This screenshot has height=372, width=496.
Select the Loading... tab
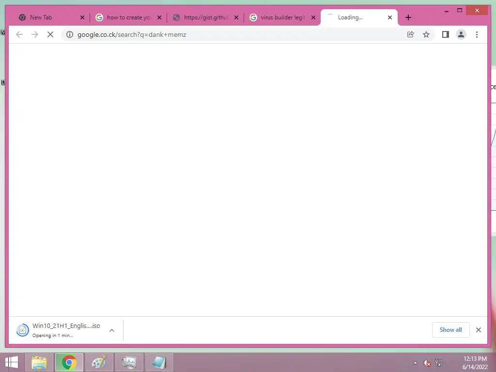tap(359, 17)
